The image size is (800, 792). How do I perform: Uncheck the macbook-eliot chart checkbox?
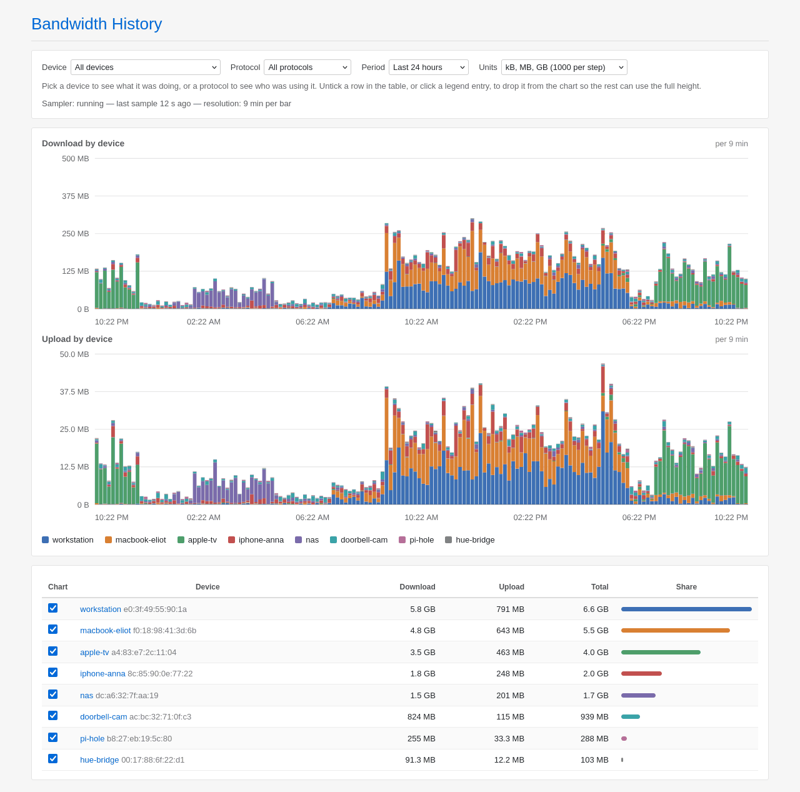click(53, 629)
